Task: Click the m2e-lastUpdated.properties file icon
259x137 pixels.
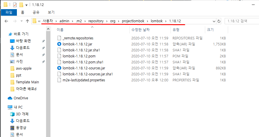Action: [x=59, y=80]
